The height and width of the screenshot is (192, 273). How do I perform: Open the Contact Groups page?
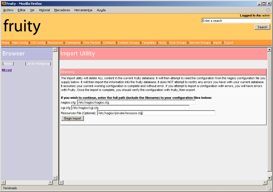coord(129,43)
